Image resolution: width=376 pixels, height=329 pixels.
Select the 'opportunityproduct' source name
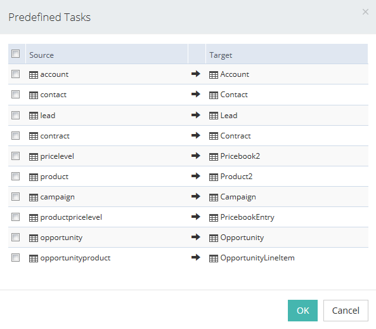pos(75,258)
